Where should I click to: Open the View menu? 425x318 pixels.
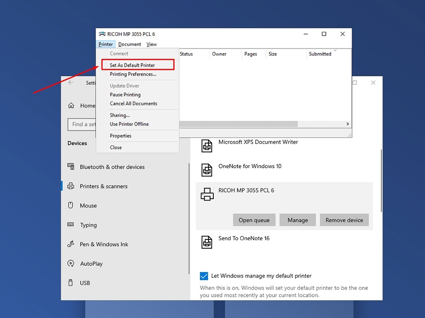[151, 44]
